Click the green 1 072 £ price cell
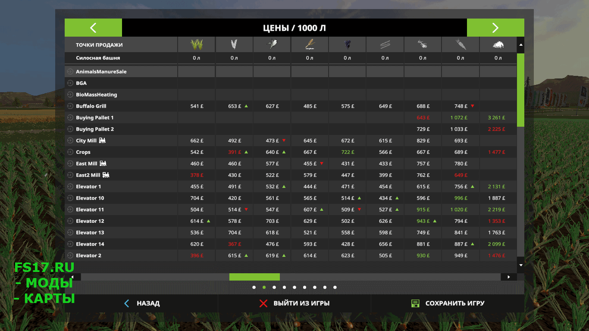This screenshot has width=589, height=331. pos(459,118)
